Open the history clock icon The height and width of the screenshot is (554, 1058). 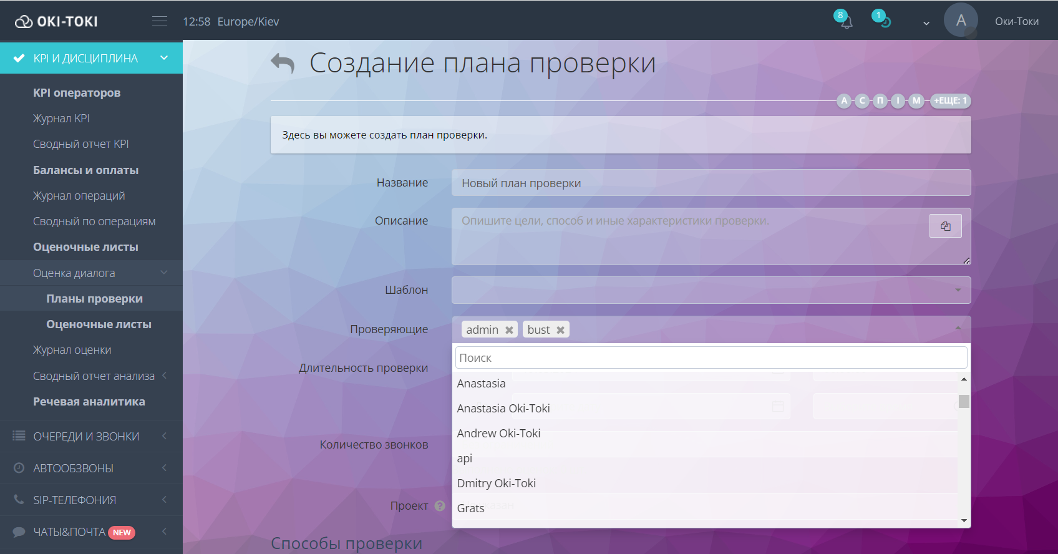[x=885, y=22]
